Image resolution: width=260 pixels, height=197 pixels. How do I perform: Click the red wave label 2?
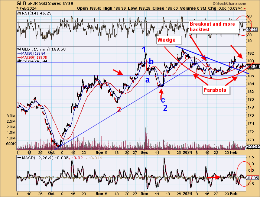click(x=119, y=110)
